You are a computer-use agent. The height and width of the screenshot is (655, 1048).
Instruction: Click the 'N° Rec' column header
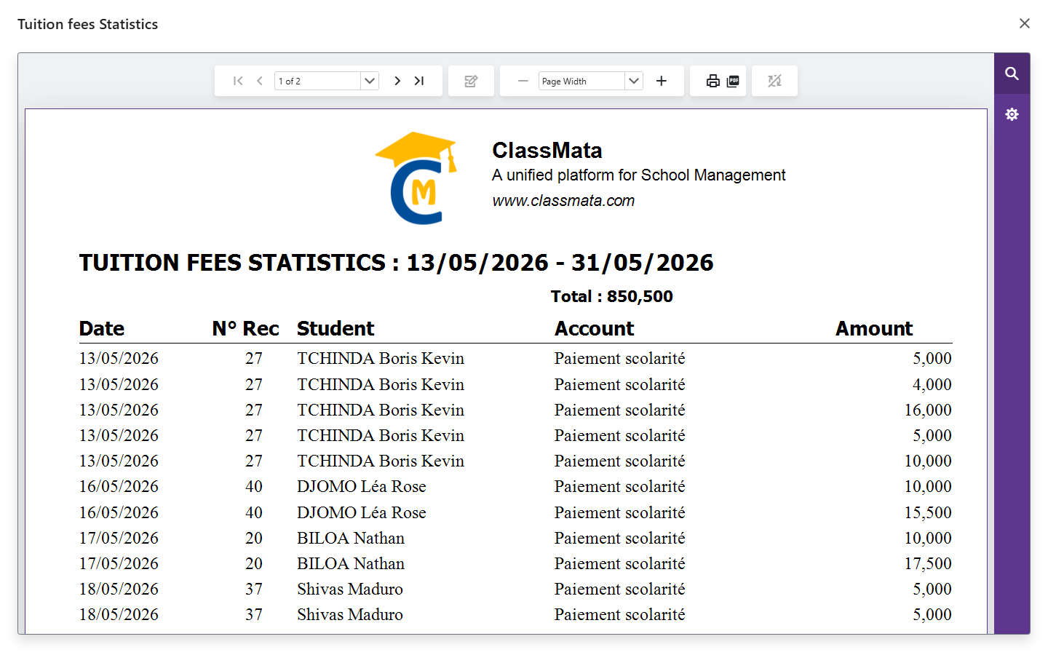coord(246,329)
